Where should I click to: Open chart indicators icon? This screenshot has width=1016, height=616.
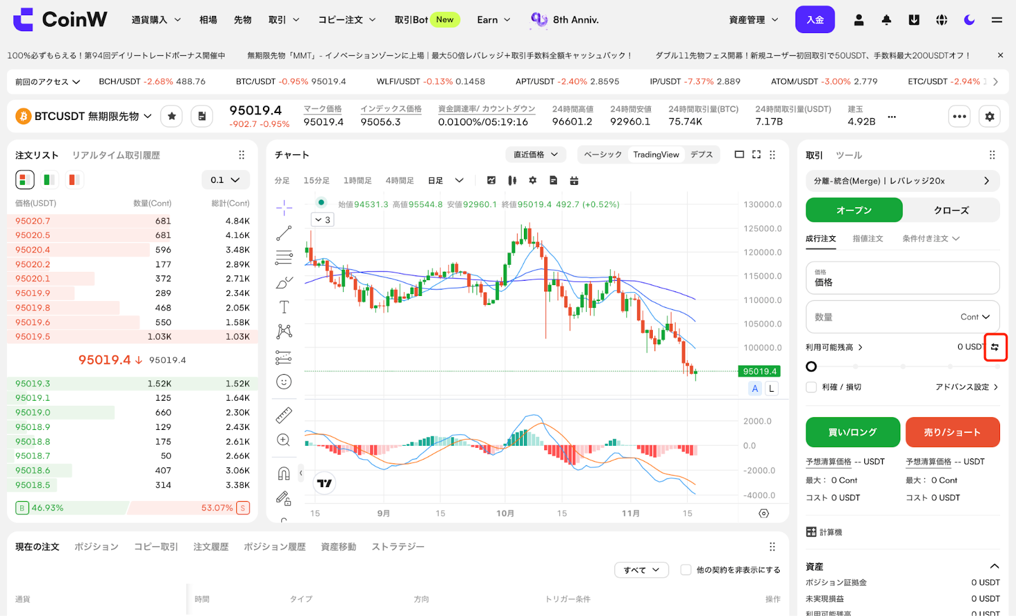pyautogui.click(x=491, y=180)
